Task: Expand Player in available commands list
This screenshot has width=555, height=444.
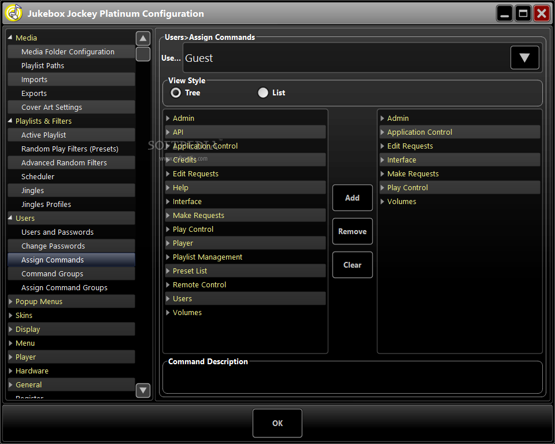Action: pos(168,243)
